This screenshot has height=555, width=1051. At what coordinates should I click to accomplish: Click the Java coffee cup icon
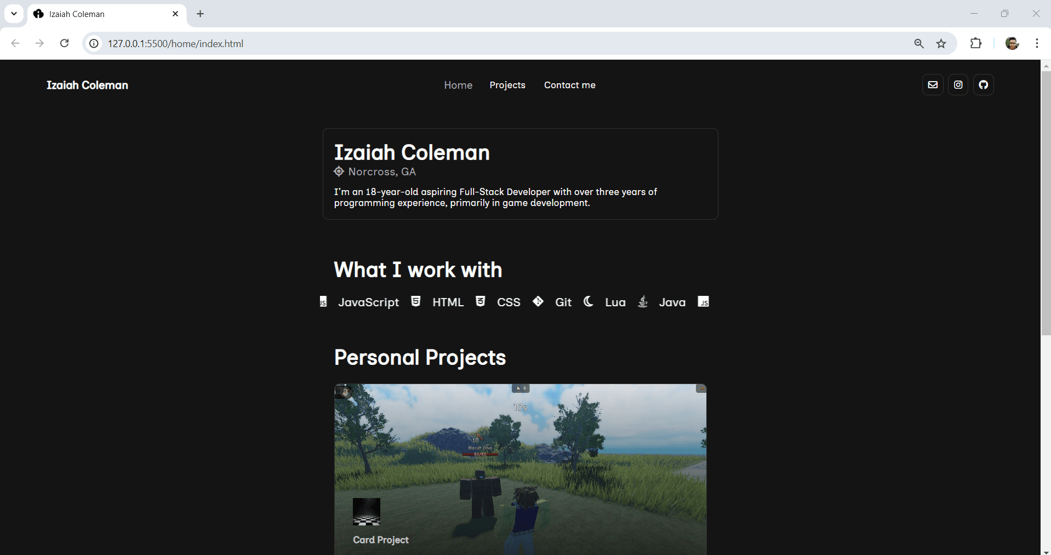(x=643, y=301)
